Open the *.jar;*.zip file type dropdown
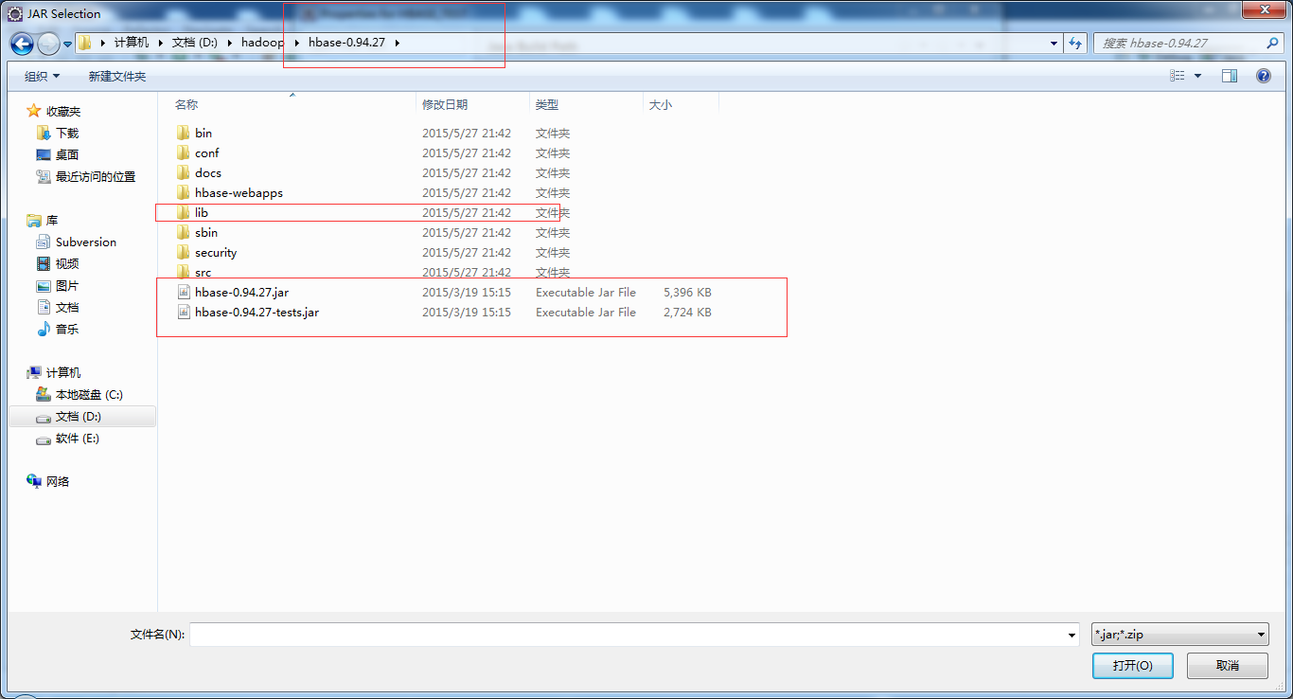The height and width of the screenshot is (699, 1293). (x=1179, y=635)
